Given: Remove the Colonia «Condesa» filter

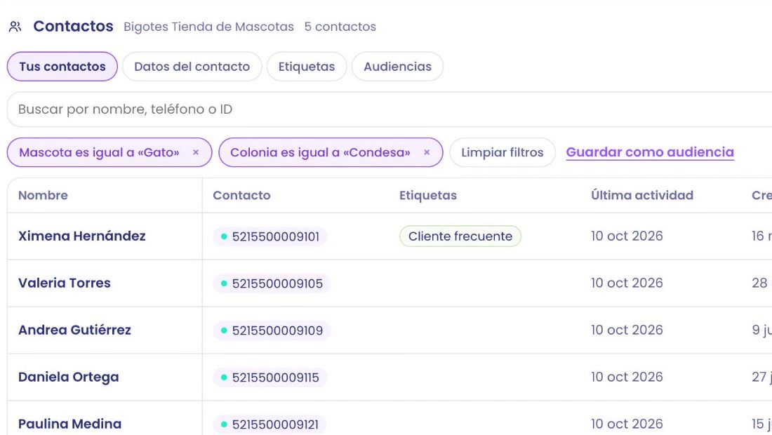Looking at the screenshot, I should pos(427,152).
